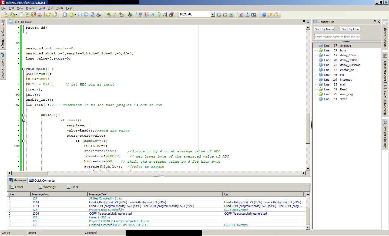Switch to the Quick Converter tab
Viewport: 389px width, 236px height.
[42, 181]
